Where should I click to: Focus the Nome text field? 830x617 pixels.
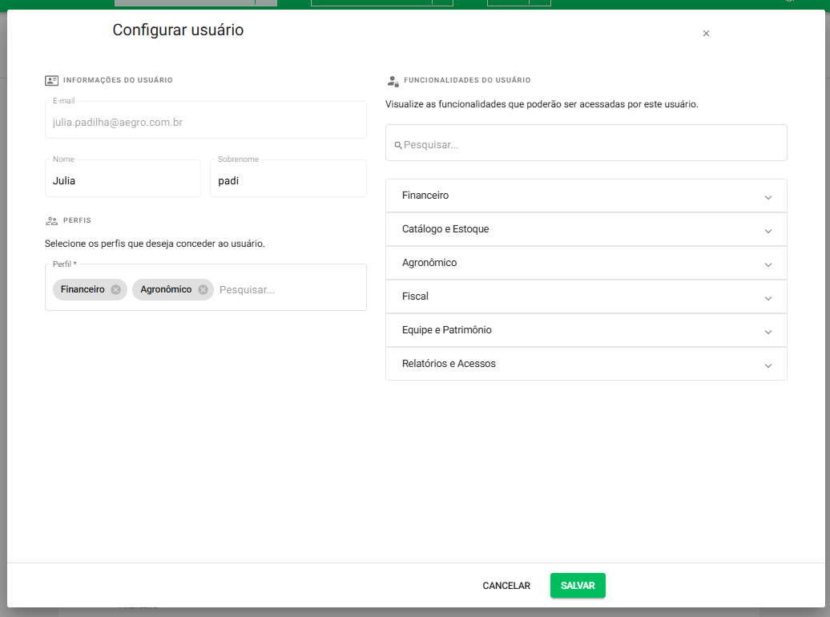tap(123, 180)
